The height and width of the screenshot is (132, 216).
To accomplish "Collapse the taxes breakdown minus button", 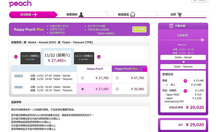I will (185, 91).
